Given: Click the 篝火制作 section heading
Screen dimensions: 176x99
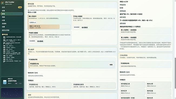Looking at the screenshot, I should [31, 50].
